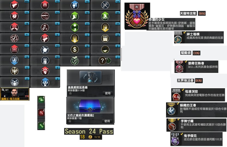Click 使用 for 災厄之章組件選擇箱2
The height and width of the screenshot is (147, 227).
(x=107, y=121)
